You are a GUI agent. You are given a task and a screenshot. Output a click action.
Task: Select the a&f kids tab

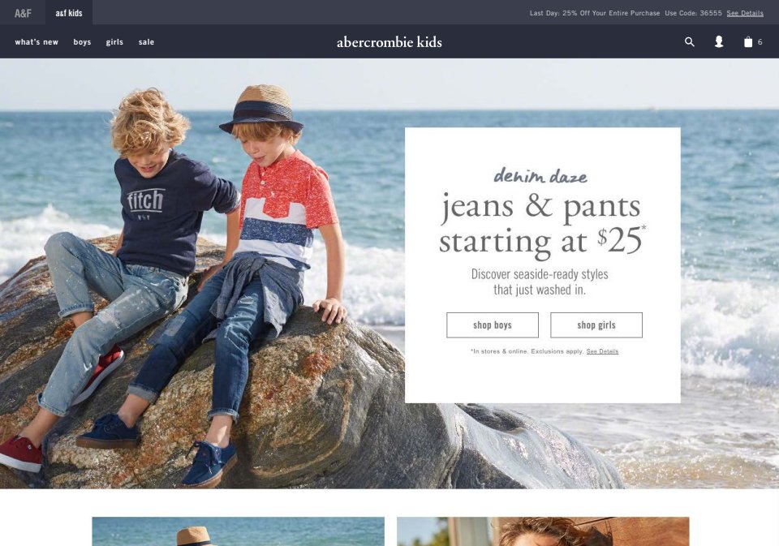click(69, 13)
